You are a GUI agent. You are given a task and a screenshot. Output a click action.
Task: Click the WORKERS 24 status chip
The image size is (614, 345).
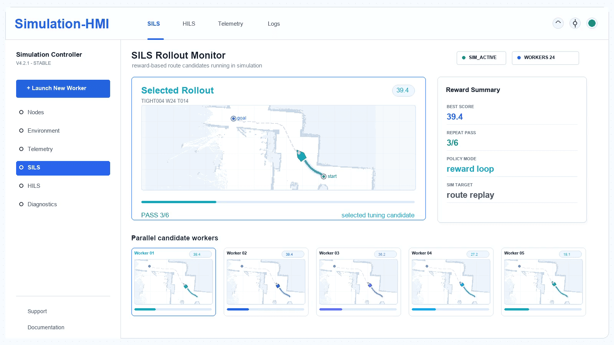pyautogui.click(x=545, y=58)
